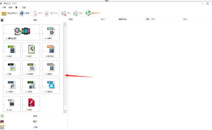This screenshot has height=130, width=212.
Task: Open the first menu in menu bar
Action: click(4, 7)
